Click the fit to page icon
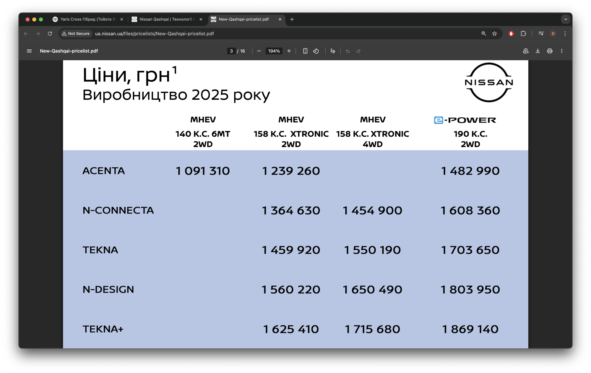Viewport: 591px width, 373px height. click(x=305, y=51)
